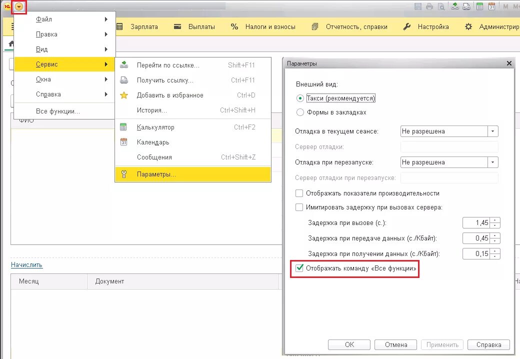Click the Настройка wrench icon
This screenshot has height=359, width=520.
tap(407, 27)
